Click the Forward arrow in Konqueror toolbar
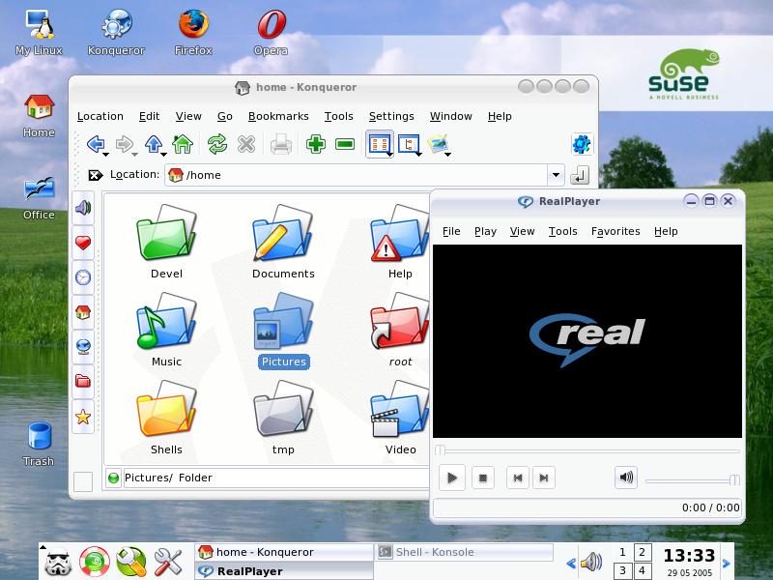 124,144
